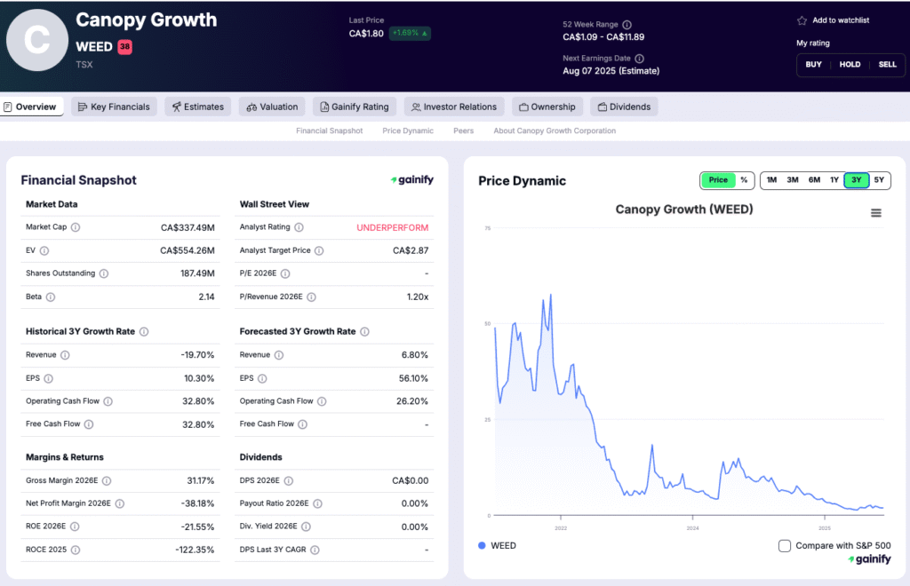Click the Beta info icon
Viewport: 910px width, 586px height.
[51, 297]
